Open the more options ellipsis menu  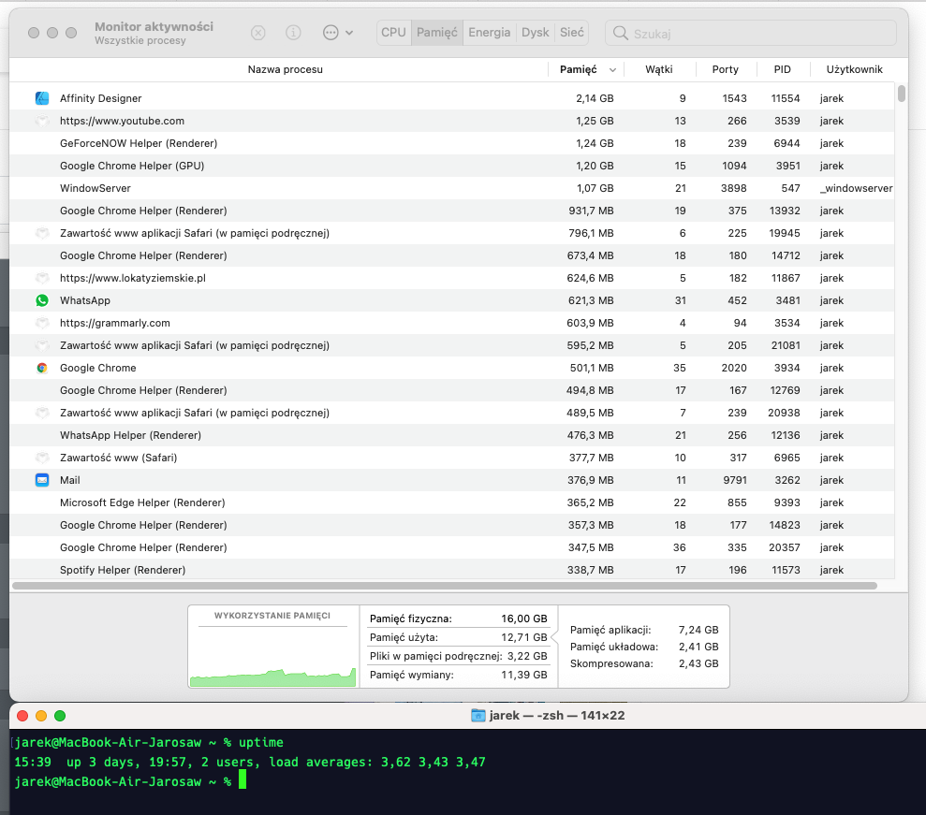pyautogui.click(x=338, y=33)
